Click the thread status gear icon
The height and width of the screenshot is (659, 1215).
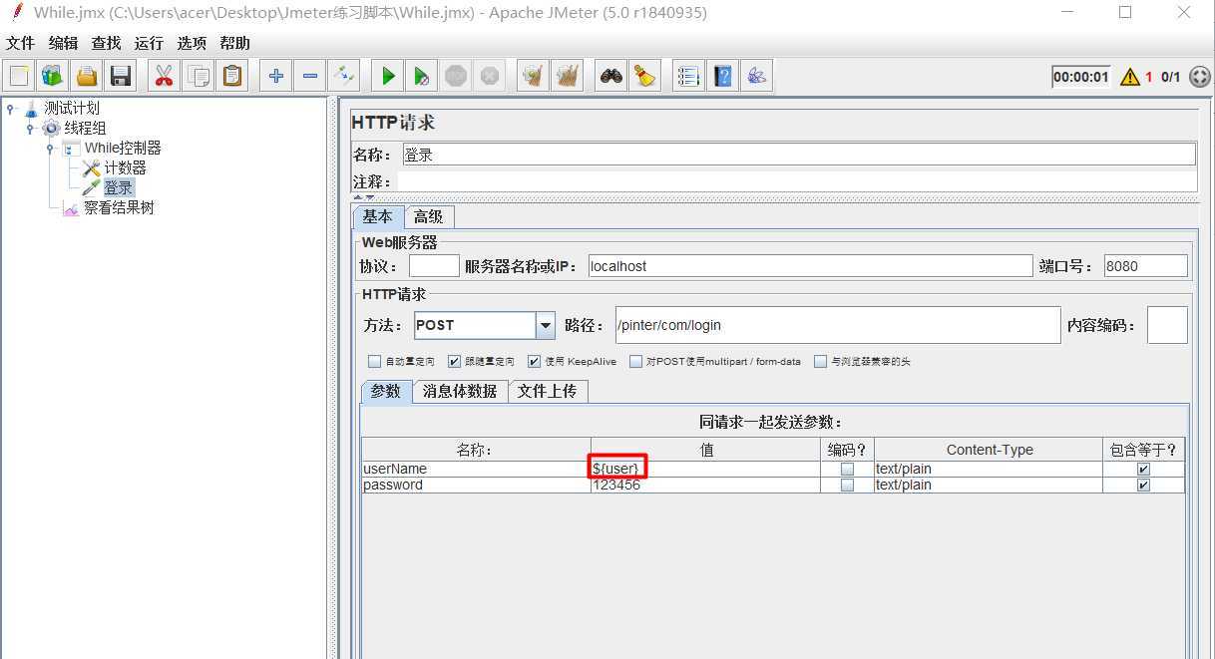click(x=1200, y=77)
